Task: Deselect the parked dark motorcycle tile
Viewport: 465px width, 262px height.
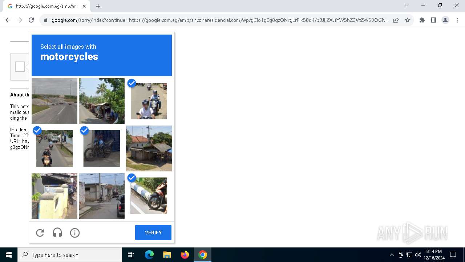Action: coord(102,148)
